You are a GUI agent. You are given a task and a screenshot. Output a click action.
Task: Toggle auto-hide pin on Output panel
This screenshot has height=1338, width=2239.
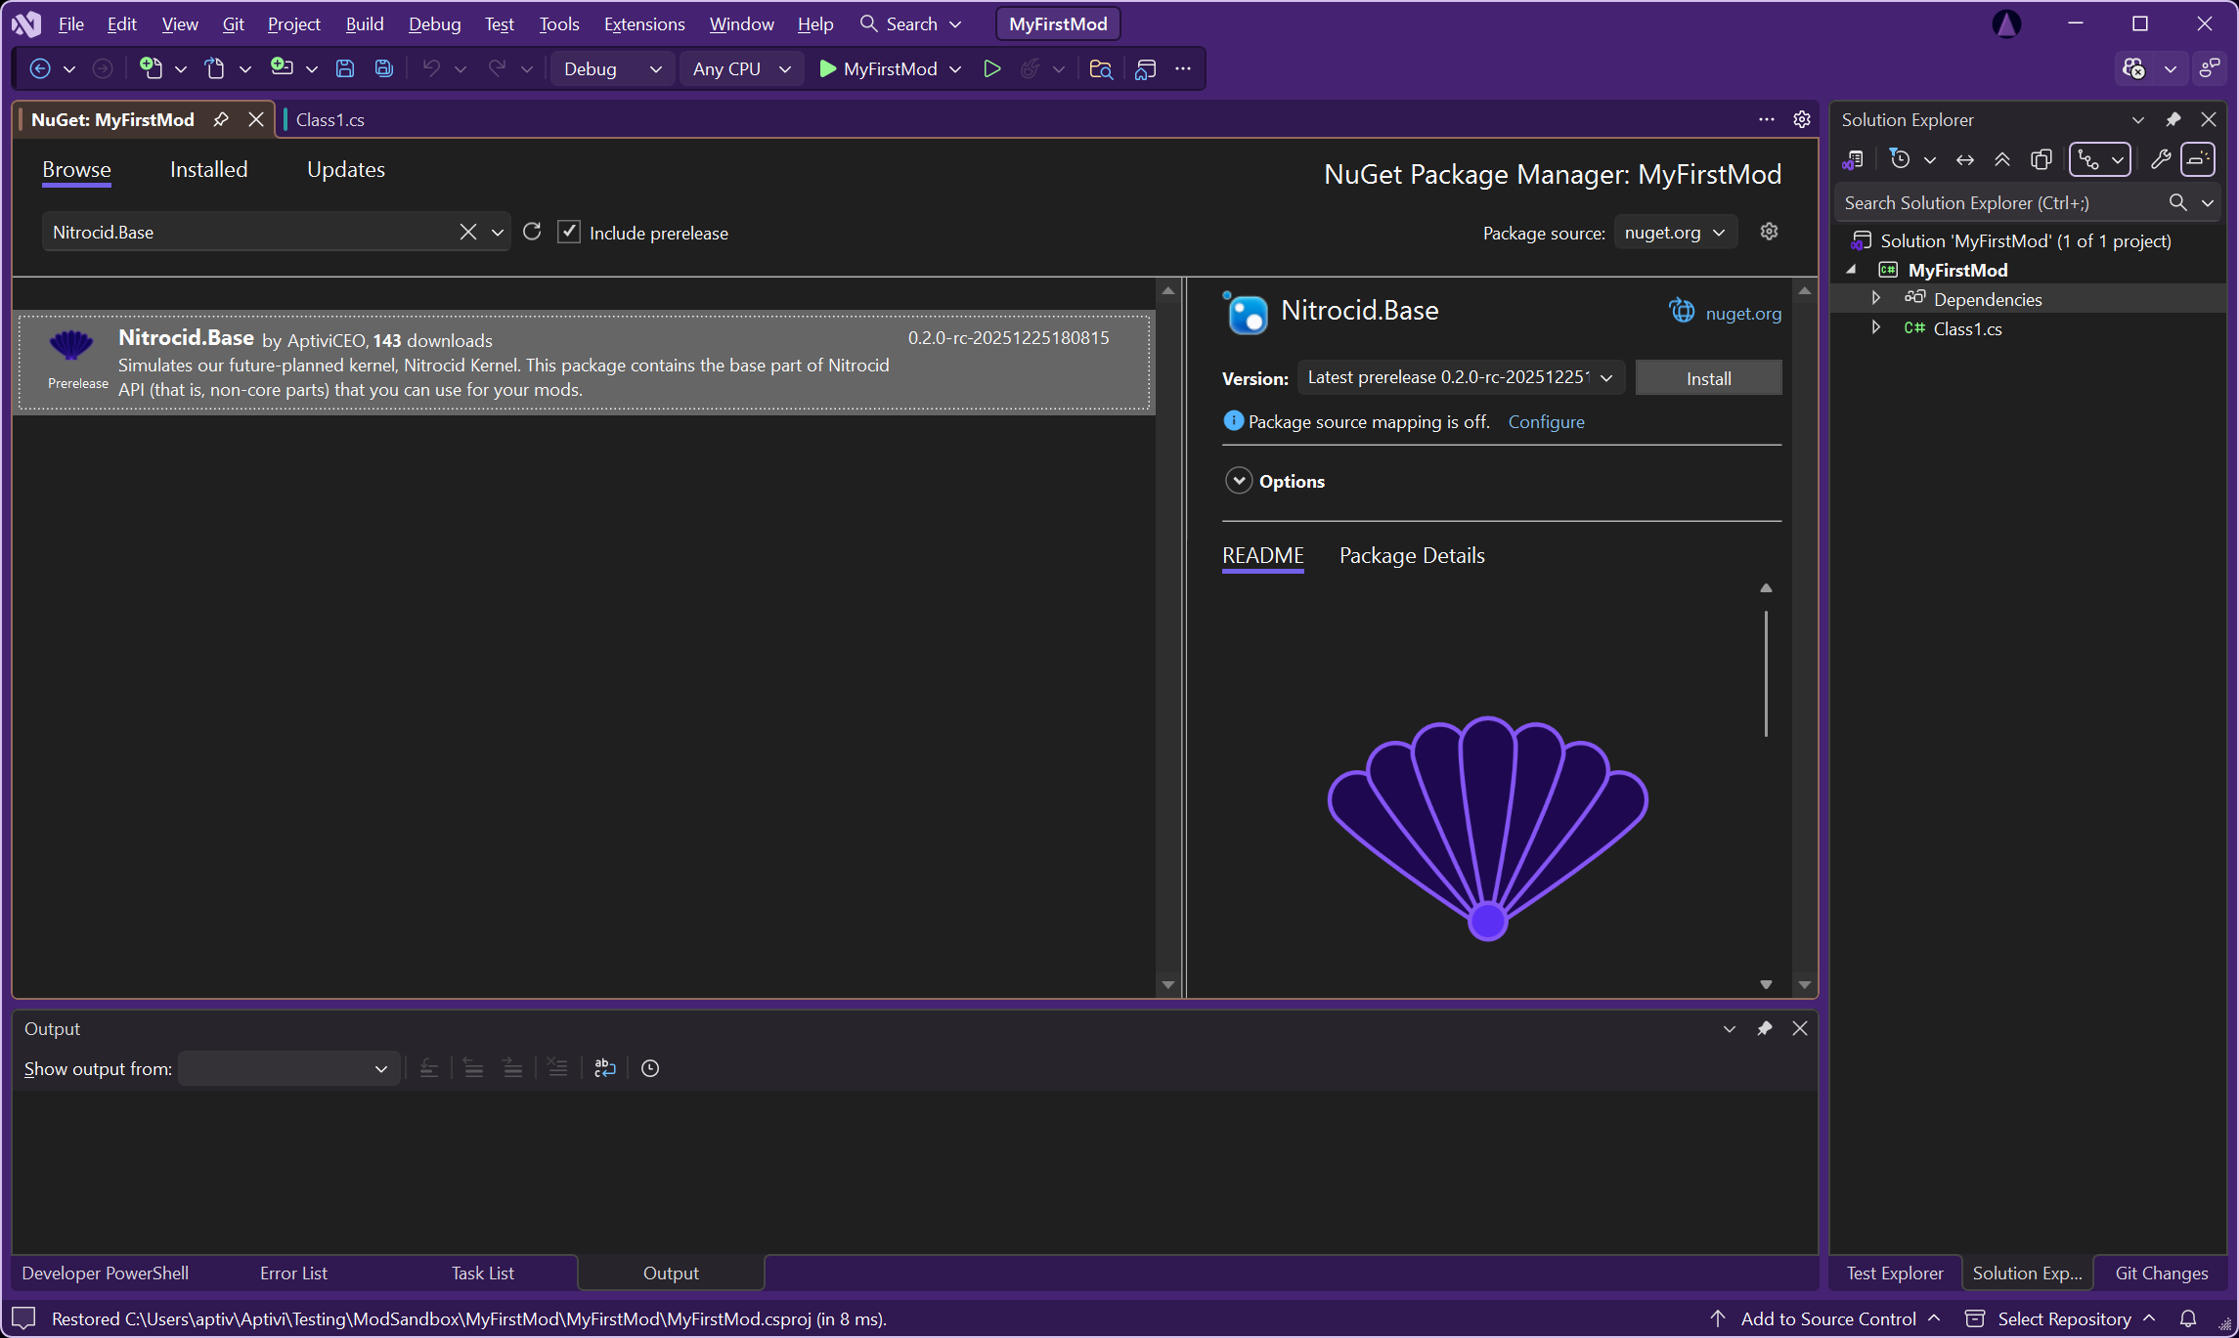(x=1765, y=1028)
